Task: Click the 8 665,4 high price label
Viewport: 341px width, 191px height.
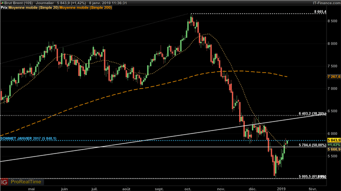Action: click(320, 11)
